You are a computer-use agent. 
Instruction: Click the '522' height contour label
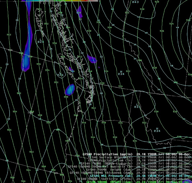[188, 20]
